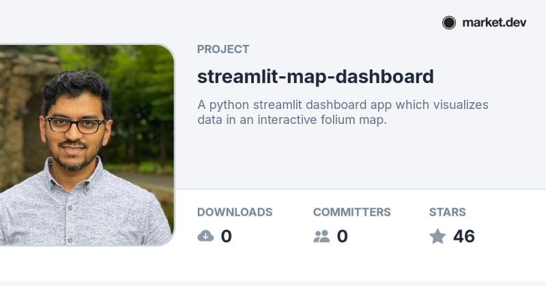Click the author profile photo
546x286 pixels.
[87, 145]
